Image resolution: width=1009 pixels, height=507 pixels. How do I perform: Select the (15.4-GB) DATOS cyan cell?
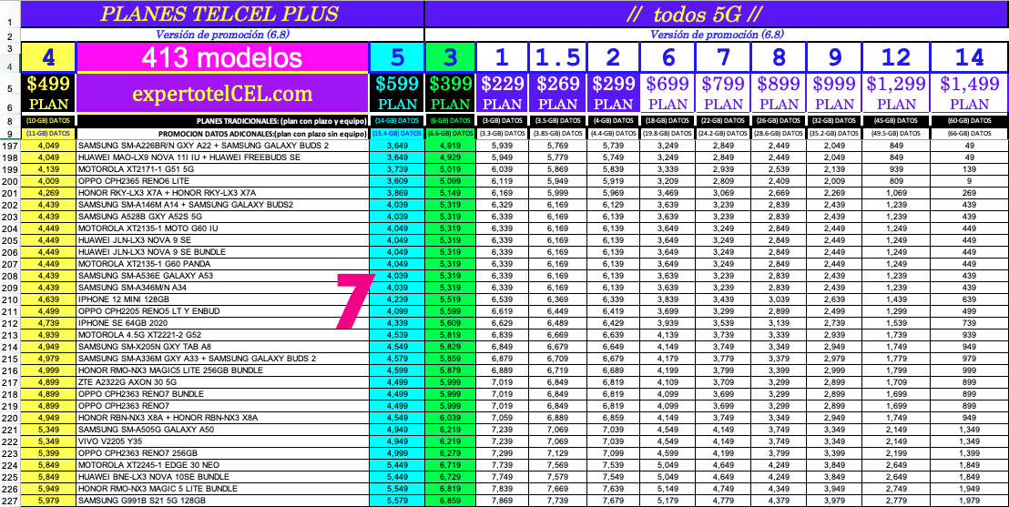397,133
